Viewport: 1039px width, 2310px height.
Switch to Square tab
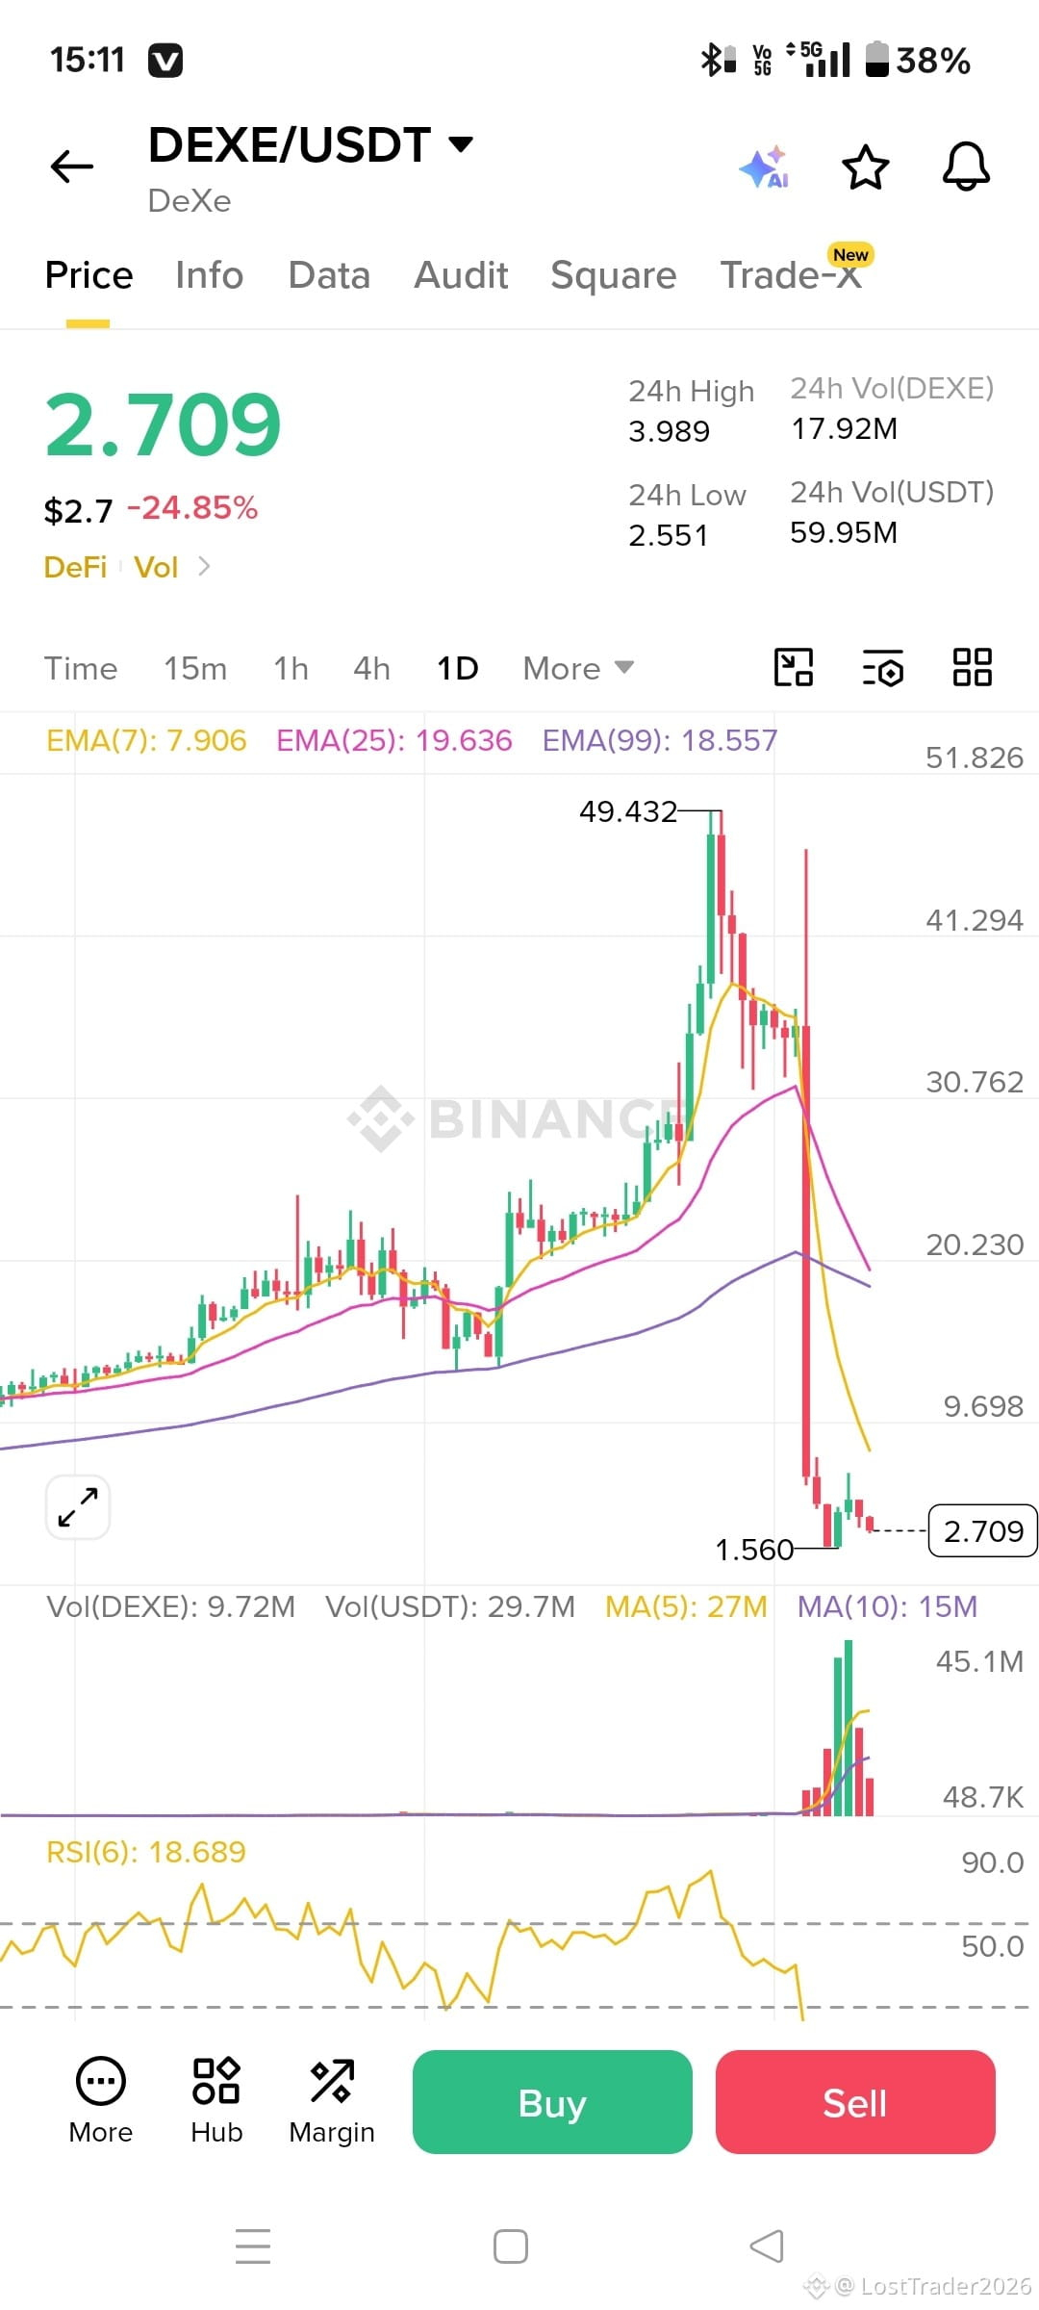614,275
